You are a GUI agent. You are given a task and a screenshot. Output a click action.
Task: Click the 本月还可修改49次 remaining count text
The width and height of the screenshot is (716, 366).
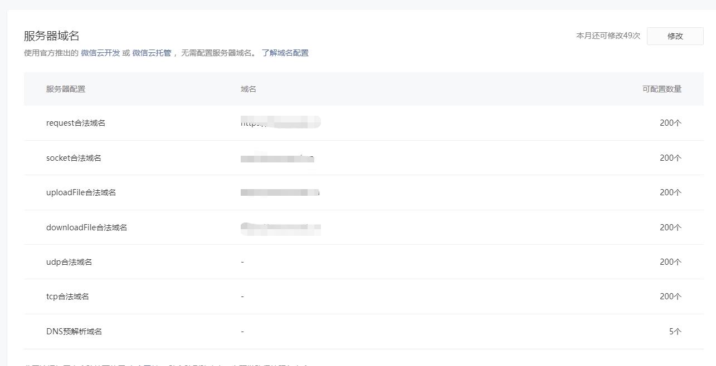608,36
